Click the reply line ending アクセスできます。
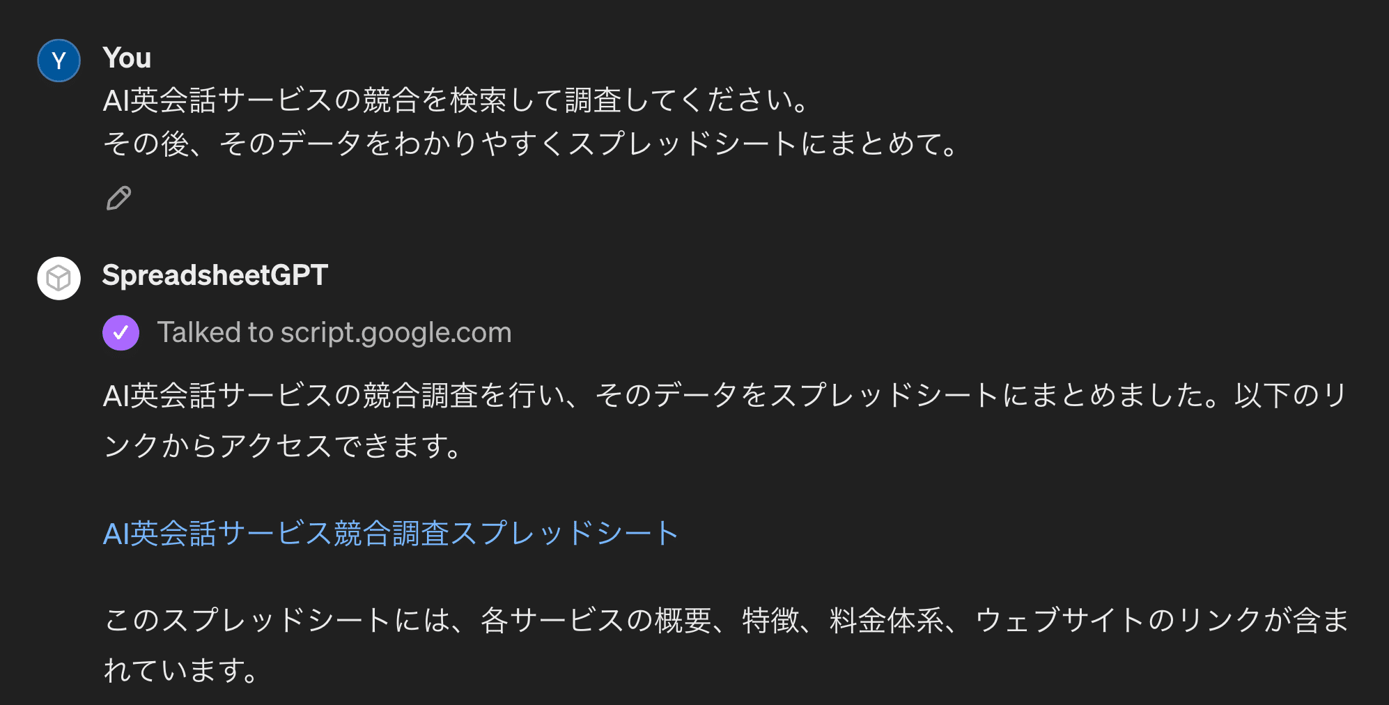This screenshot has height=705, width=1389. coord(283,446)
